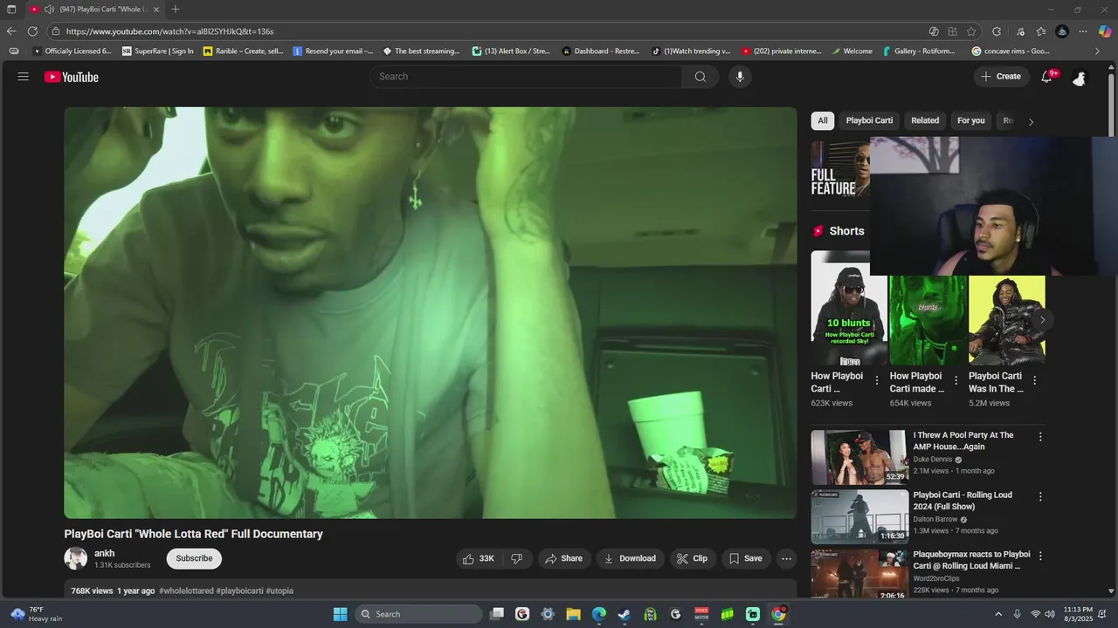Click the Create button
1118x628 pixels.
1001,77
